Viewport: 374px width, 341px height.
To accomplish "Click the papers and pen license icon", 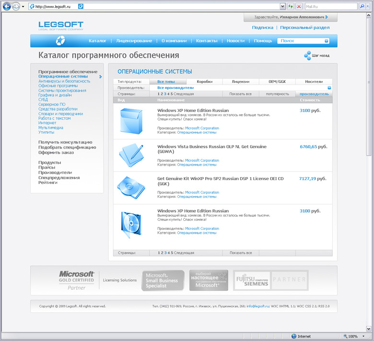I will tap(131, 155).
